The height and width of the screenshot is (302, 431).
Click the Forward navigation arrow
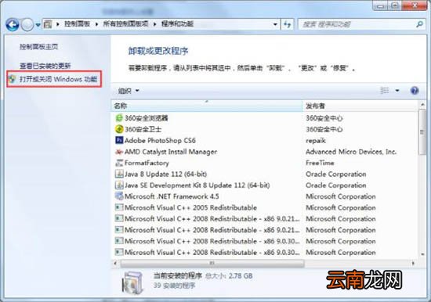[27, 25]
